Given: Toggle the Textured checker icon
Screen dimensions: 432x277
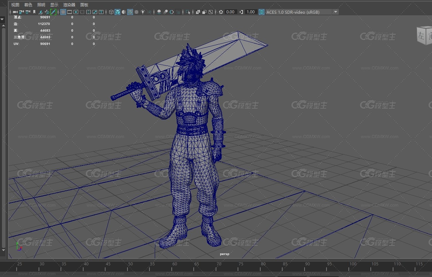Looking at the screenshot, I should (136, 12).
